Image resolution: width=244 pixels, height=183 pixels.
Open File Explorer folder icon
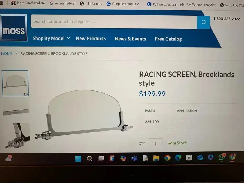(x=156, y=158)
